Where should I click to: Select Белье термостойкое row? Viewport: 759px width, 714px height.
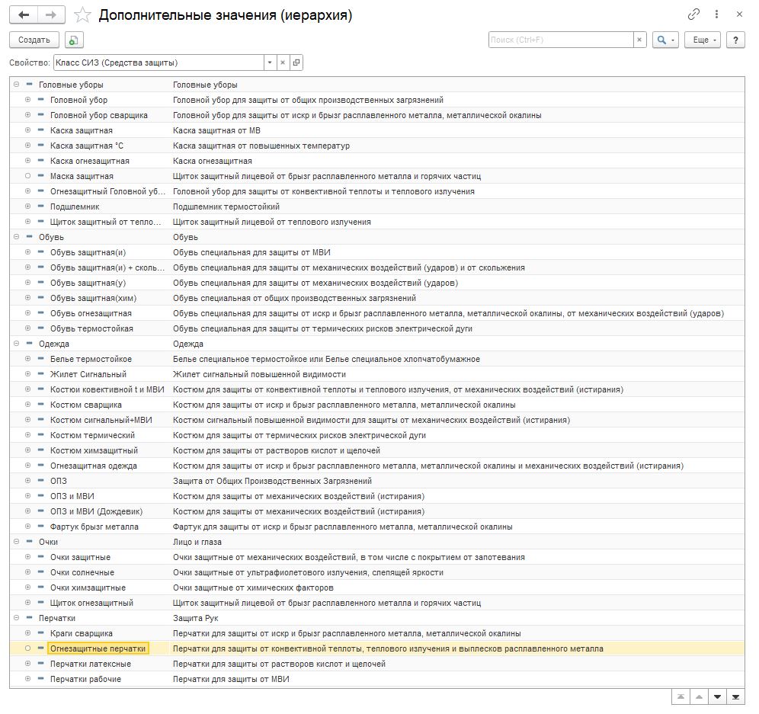[376, 359]
